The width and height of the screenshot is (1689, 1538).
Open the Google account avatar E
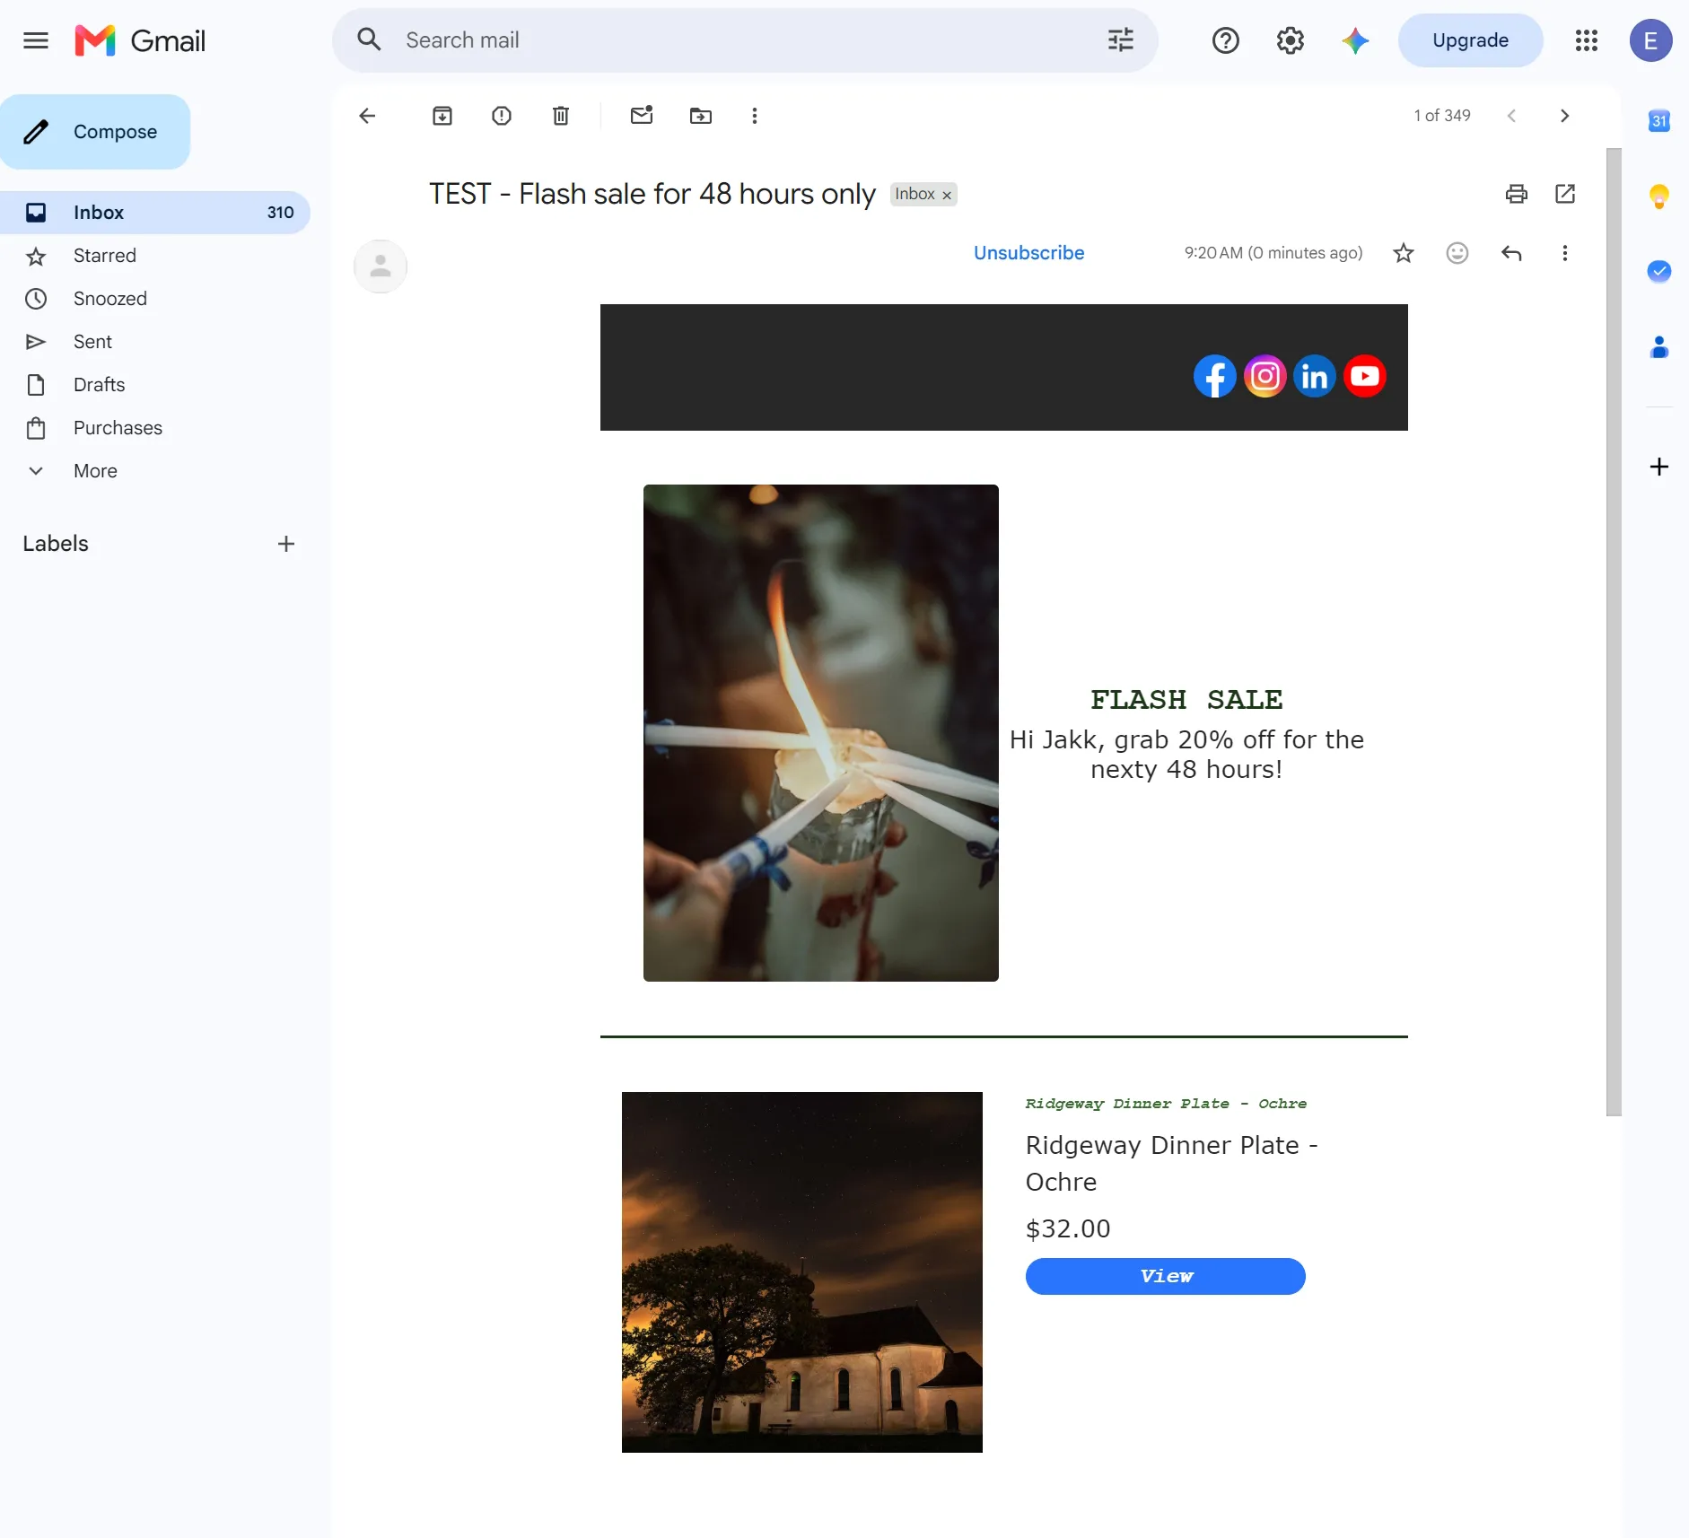[x=1651, y=40]
